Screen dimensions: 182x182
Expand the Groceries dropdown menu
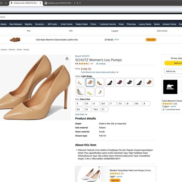point(40,24)
